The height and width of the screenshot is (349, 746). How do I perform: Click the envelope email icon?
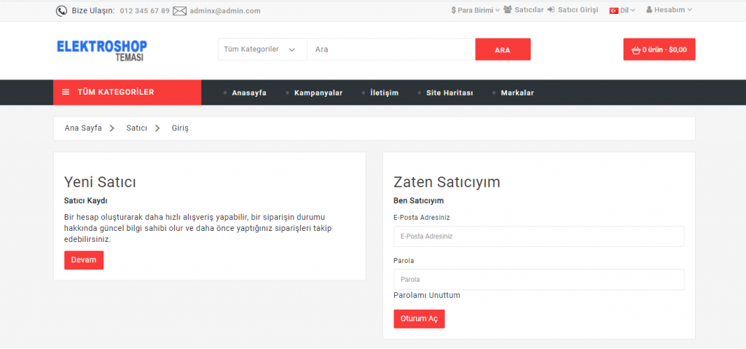coord(179,11)
